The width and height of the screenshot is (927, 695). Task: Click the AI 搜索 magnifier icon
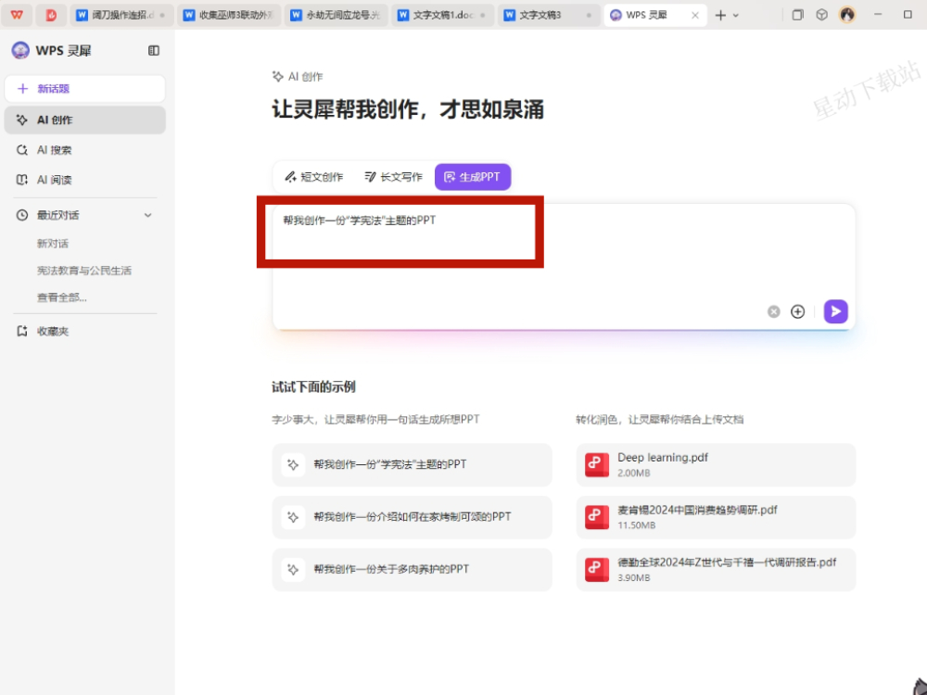(x=22, y=150)
